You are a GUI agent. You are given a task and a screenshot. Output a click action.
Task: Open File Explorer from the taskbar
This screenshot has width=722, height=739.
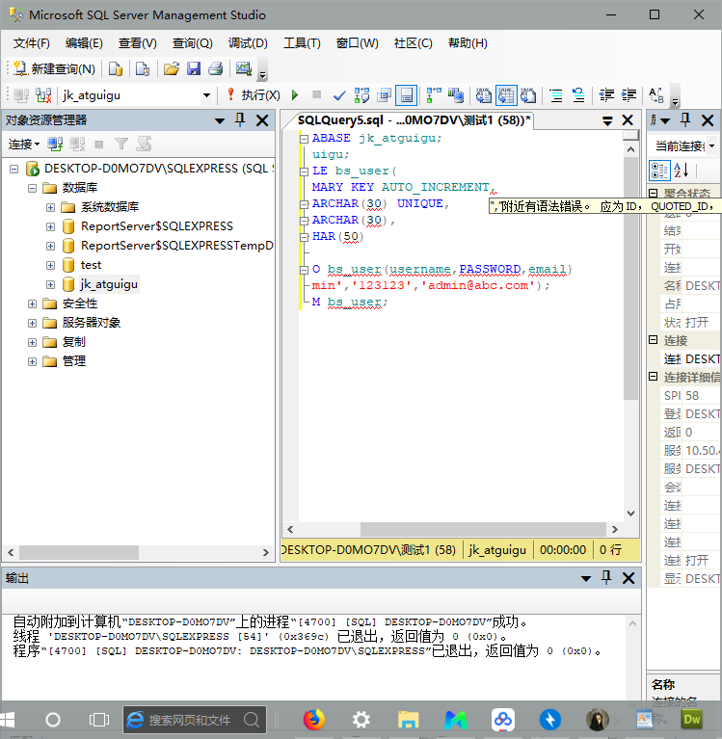(409, 720)
